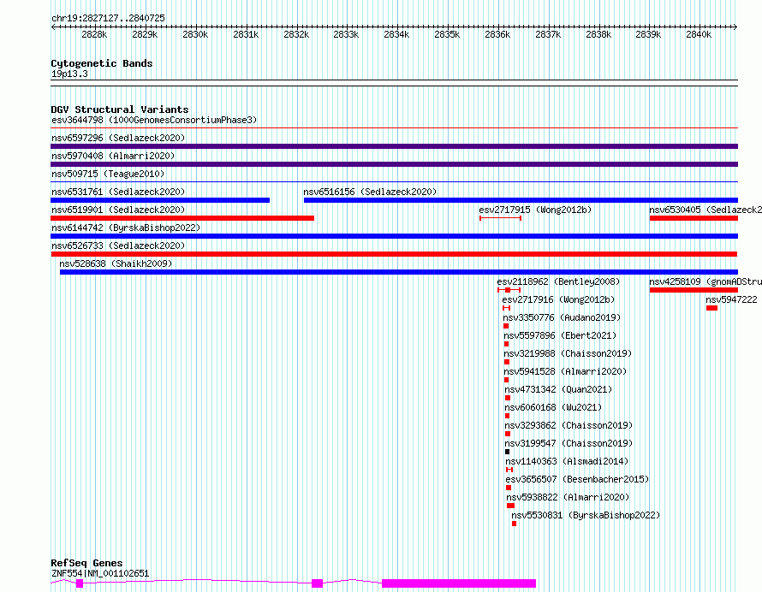The image size is (762, 592).
Task: Select the nsv5938822 red variant marker
Action: (510, 506)
